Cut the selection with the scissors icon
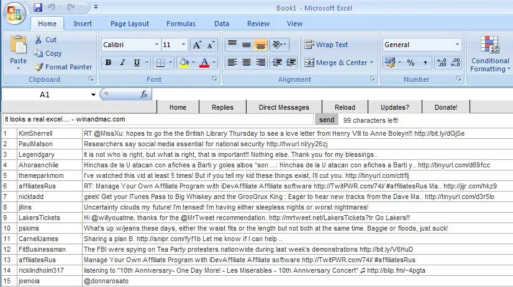This screenshot has height=287, width=513. (46, 40)
